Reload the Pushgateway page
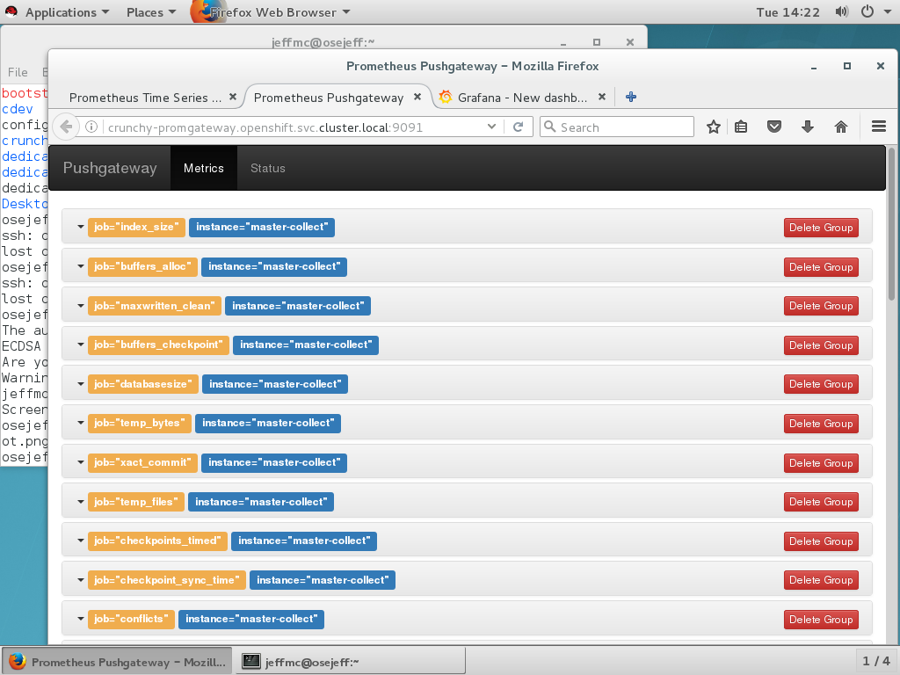This screenshot has height=675, width=900. coord(519,126)
